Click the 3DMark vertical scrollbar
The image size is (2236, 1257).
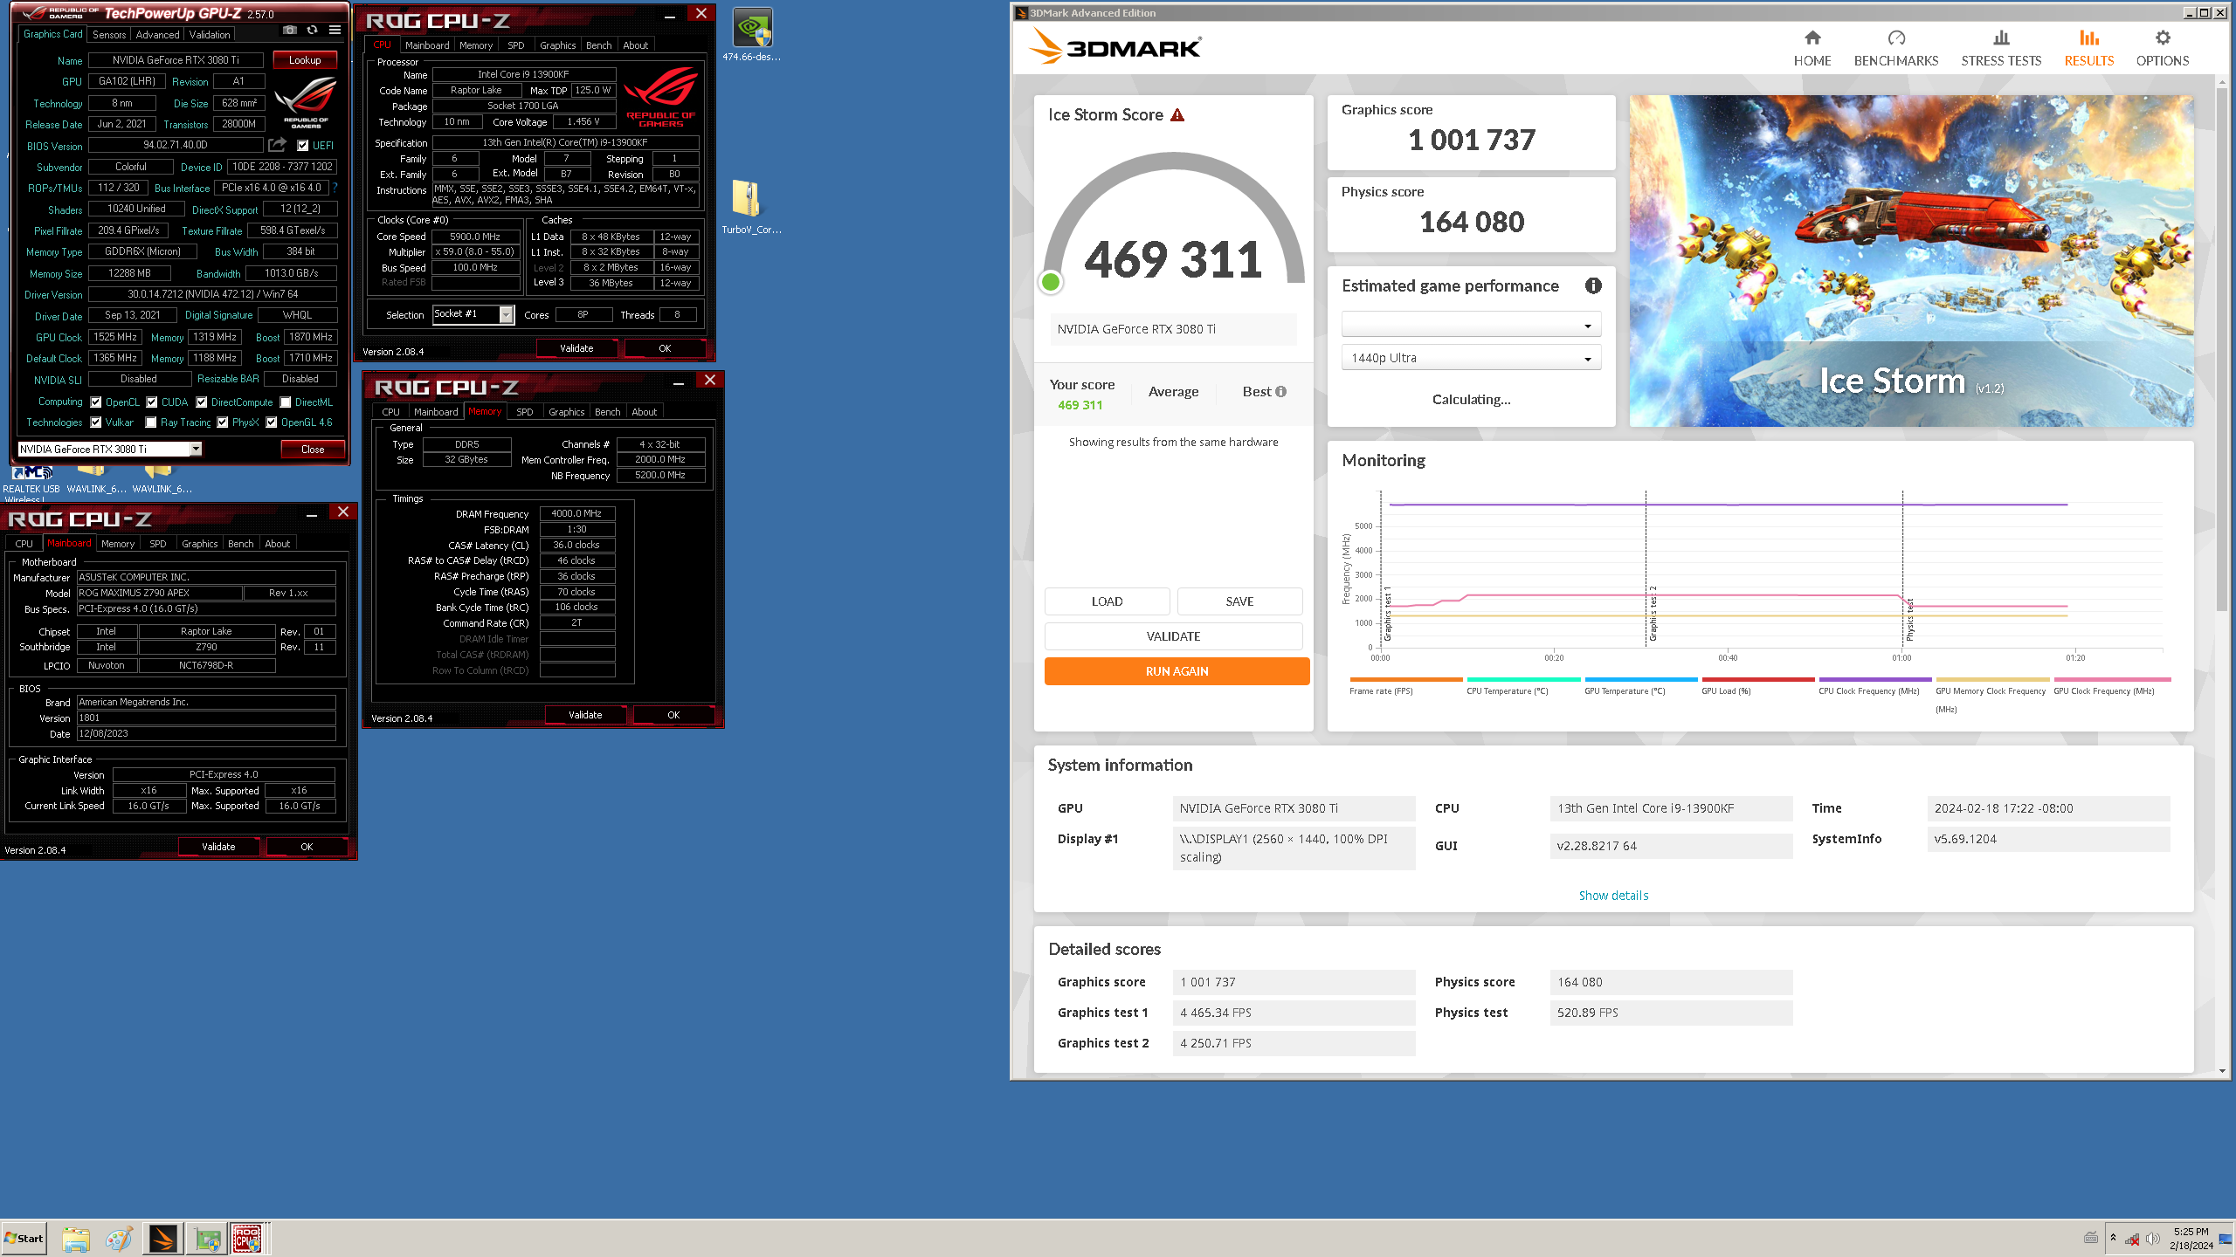2222,349
